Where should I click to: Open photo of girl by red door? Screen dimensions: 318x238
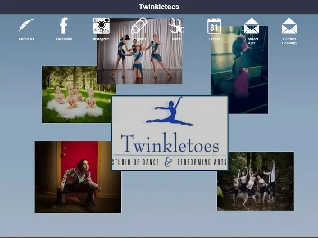pos(78,177)
